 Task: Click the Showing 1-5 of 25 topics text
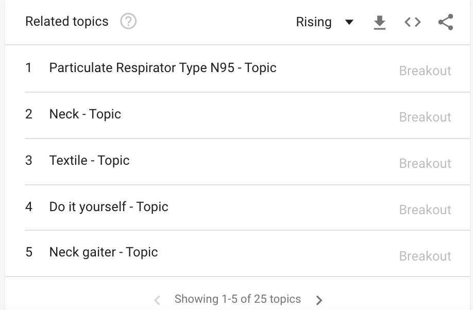click(x=238, y=299)
